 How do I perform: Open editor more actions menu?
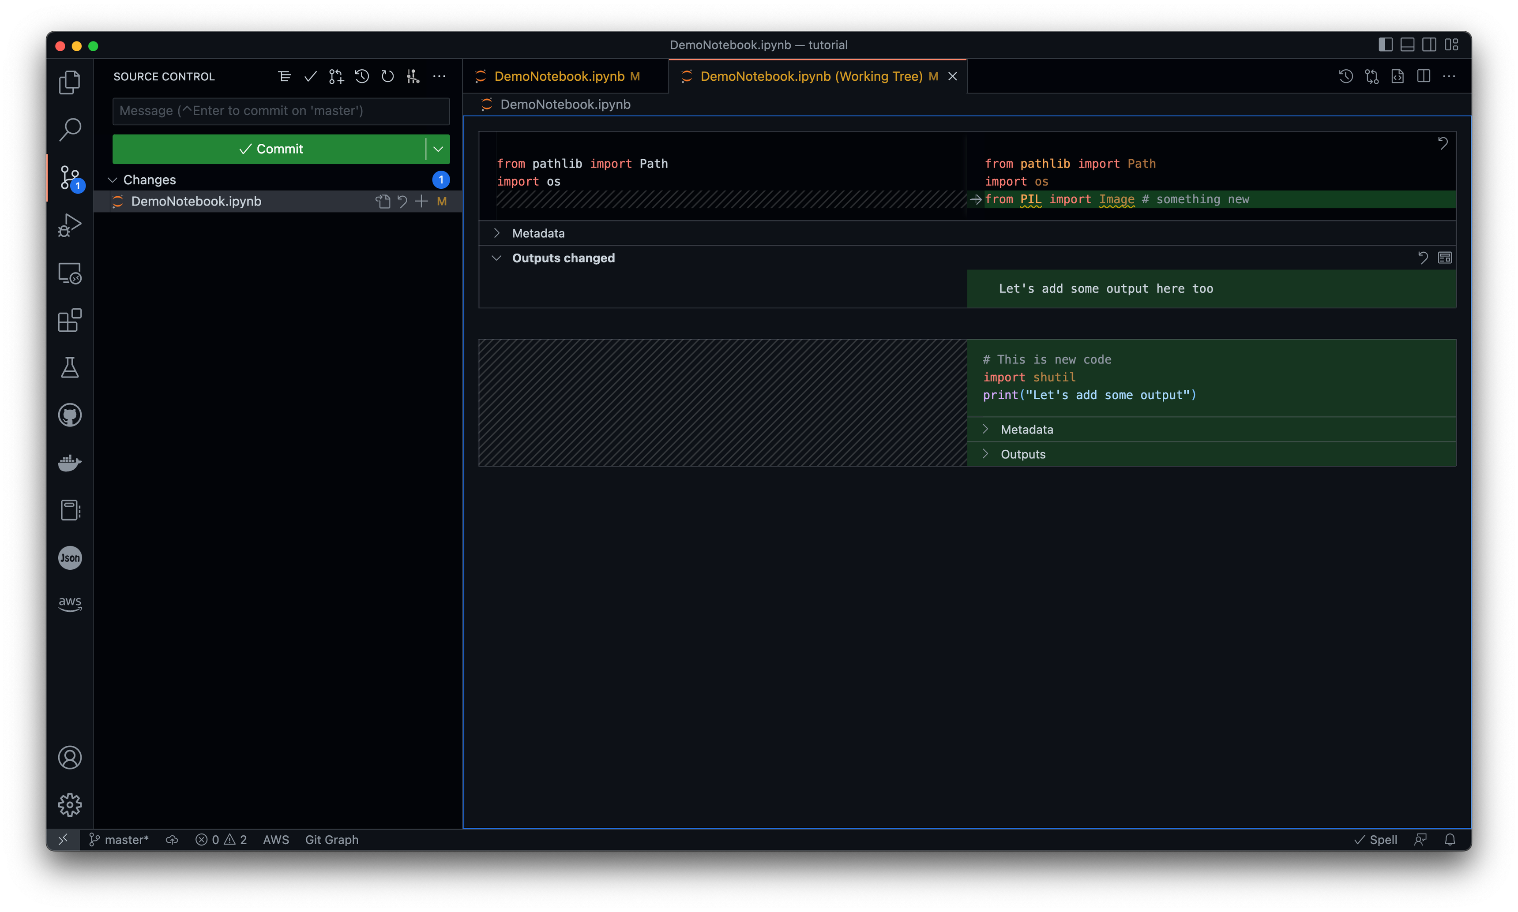point(1449,76)
